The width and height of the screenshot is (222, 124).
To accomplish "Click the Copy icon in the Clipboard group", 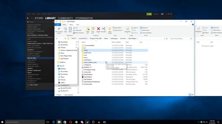I will point(65,29).
